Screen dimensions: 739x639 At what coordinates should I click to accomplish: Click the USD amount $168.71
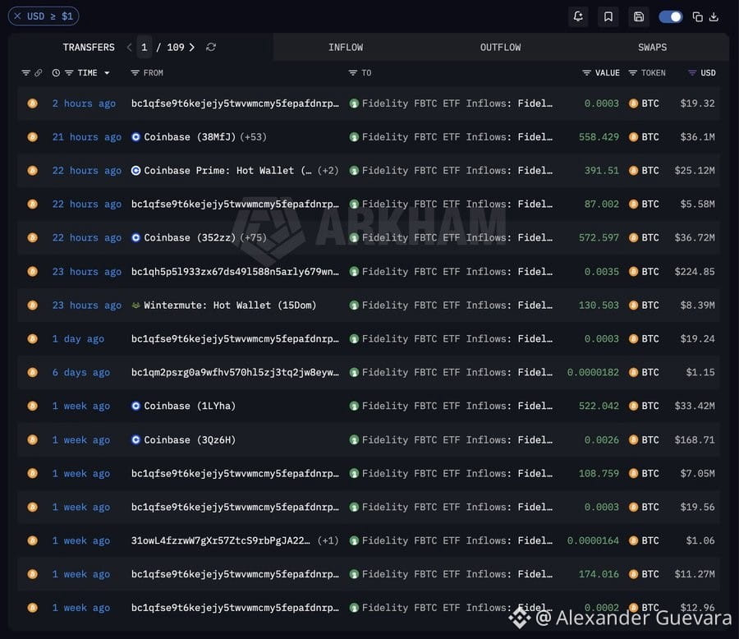[694, 440]
